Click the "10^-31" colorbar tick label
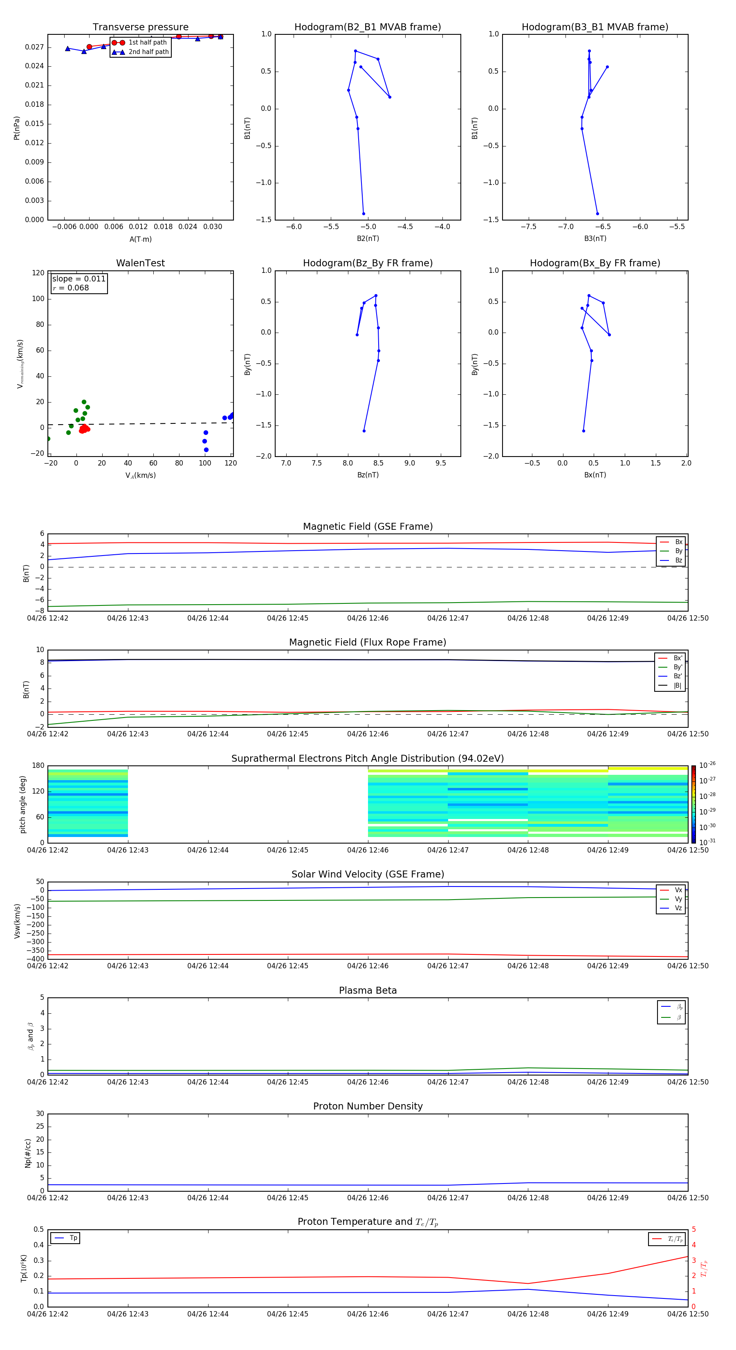The width and height of the screenshot is (736, 1350). (707, 842)
